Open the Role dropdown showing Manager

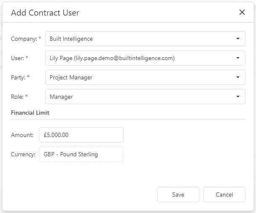coord(145,97)
